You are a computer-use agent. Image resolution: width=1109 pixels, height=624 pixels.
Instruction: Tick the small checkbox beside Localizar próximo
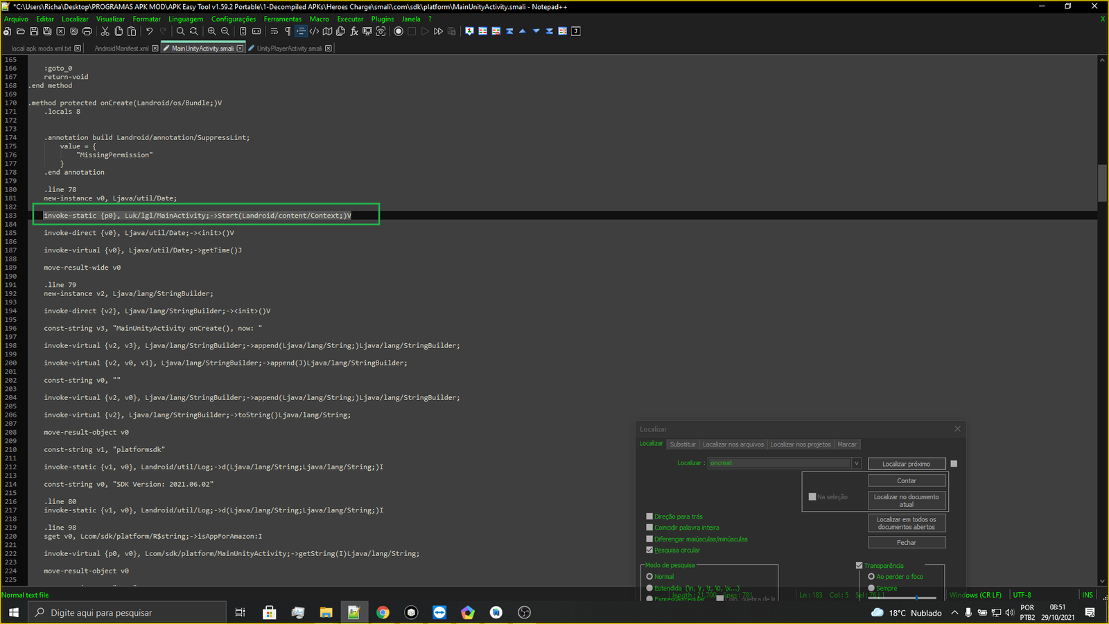954,464
